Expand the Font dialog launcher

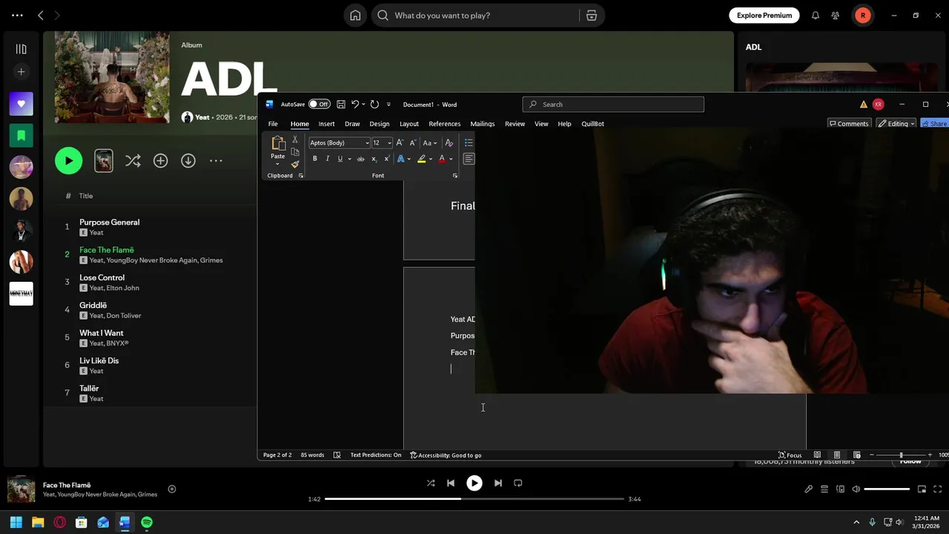pyautogui.click(x=454, y=176)
